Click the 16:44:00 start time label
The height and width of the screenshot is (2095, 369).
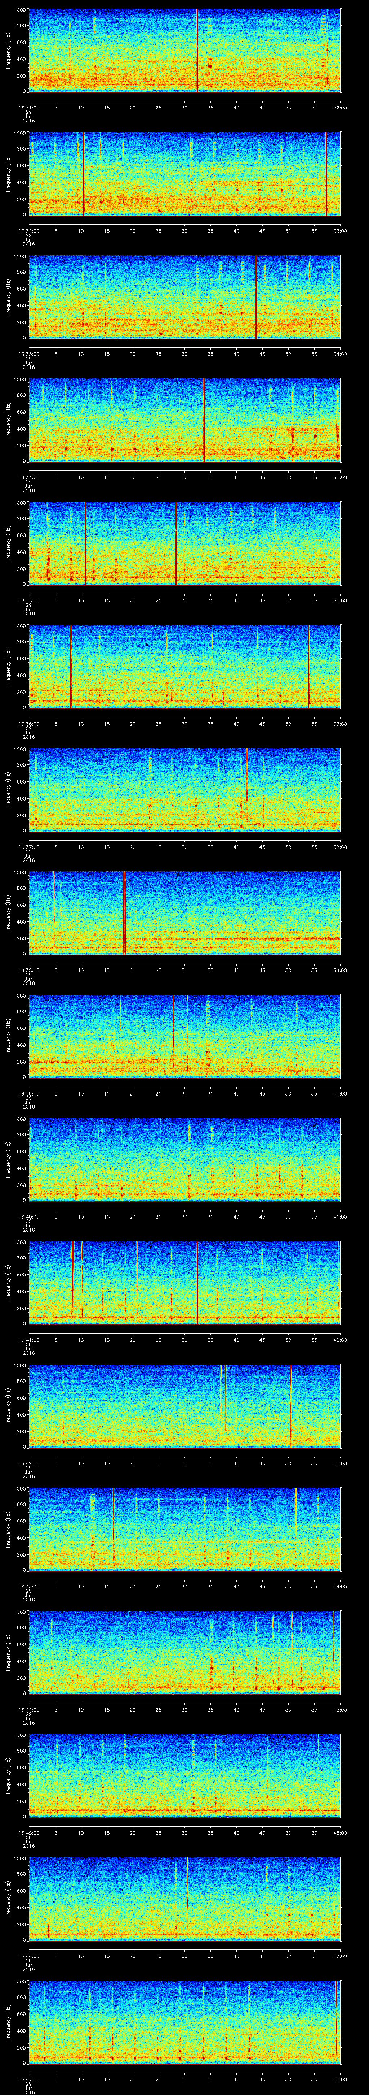point(28,1709)
